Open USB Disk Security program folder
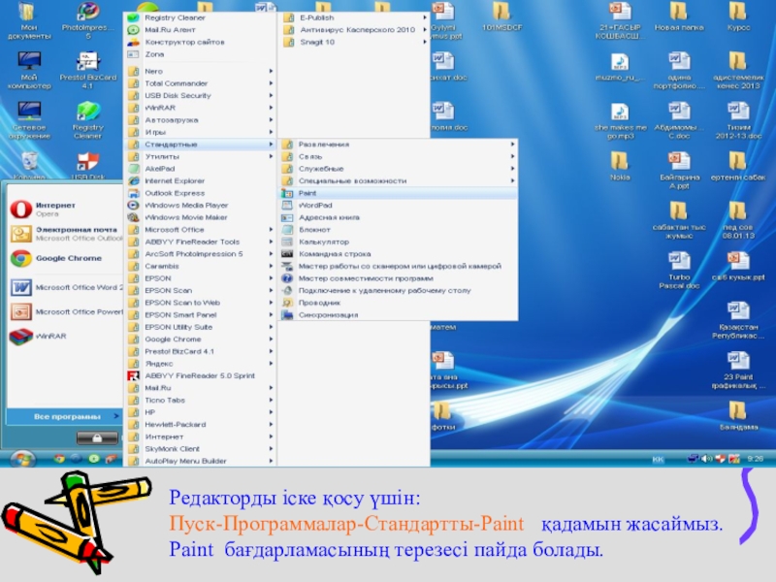The height and width of the screenshot is (582, 776). (x=201, y=95)
